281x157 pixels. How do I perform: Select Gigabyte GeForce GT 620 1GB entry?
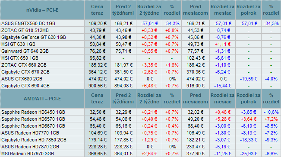coord(34,37)
